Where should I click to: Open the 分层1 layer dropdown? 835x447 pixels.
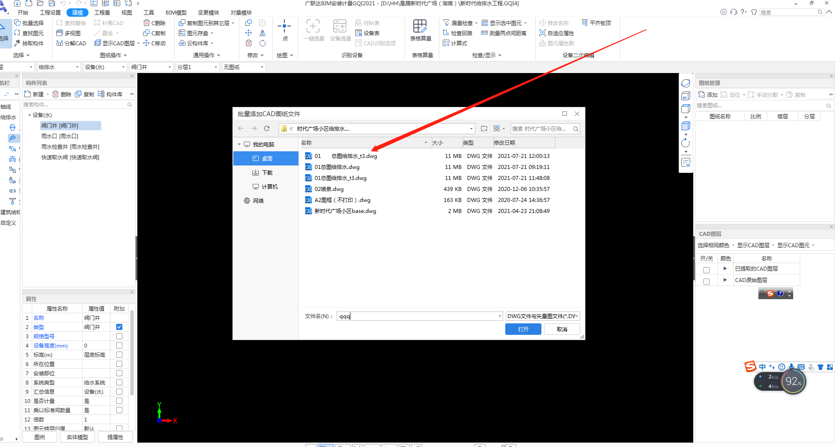197,67
